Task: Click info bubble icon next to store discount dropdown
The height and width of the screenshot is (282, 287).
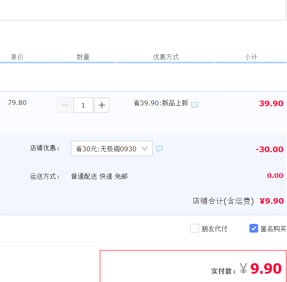Action: (x=160, y=149)
